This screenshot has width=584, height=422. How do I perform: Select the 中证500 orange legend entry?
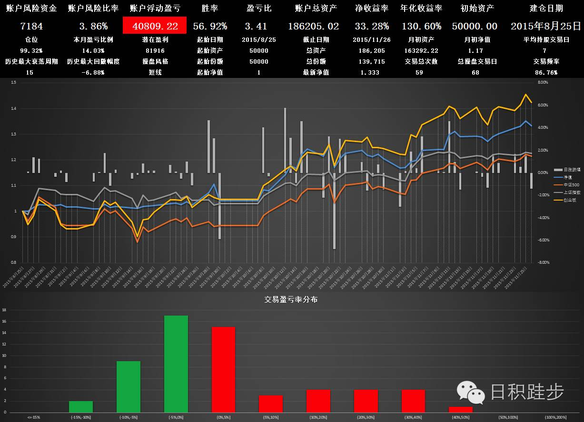pyautogui.click(x=569, y=184)
